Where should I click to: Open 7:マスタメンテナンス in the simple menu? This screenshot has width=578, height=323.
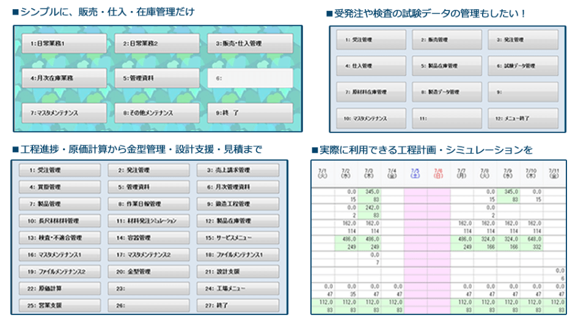tap(64, 113)
